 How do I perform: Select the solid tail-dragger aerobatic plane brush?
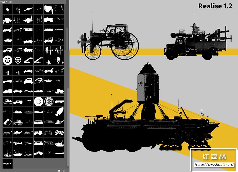18,143
